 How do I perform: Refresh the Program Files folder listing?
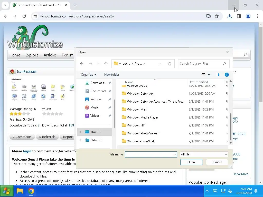pyautogui.click(x=170, y=64)
